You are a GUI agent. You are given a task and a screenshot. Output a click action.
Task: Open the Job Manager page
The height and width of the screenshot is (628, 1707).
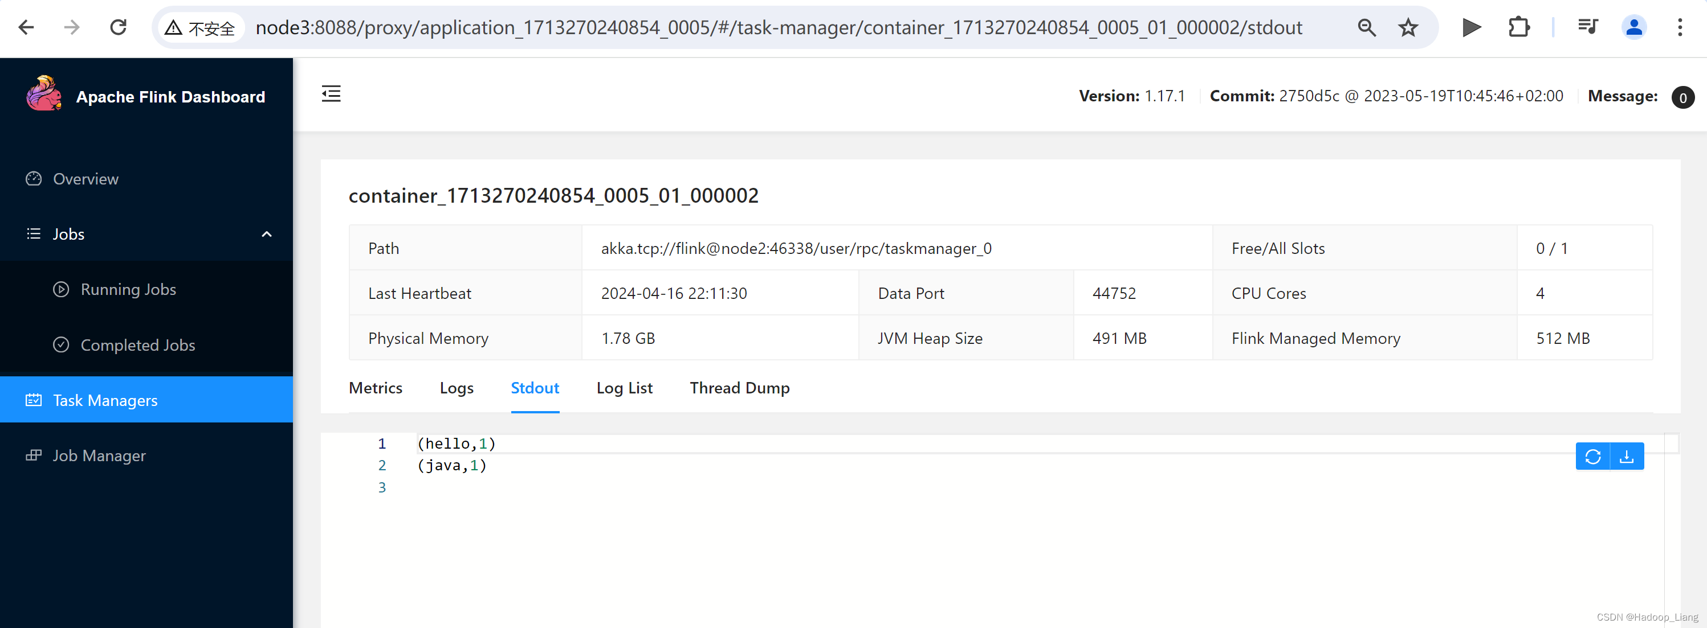click(99, 455)
